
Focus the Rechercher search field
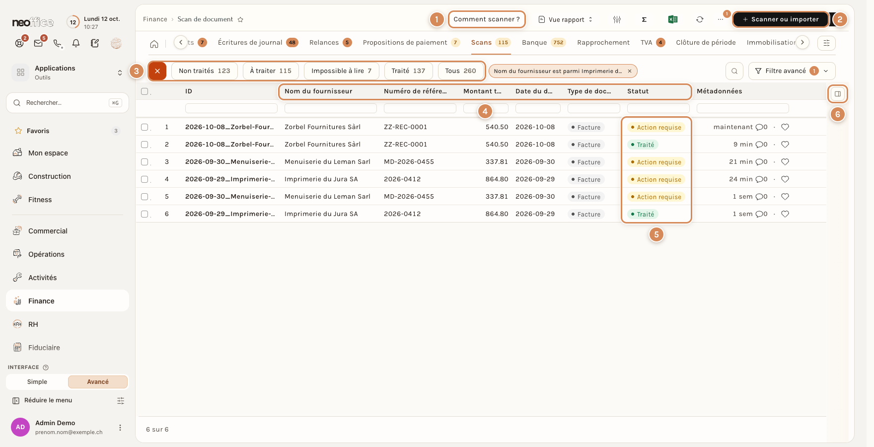coord(68,103)
